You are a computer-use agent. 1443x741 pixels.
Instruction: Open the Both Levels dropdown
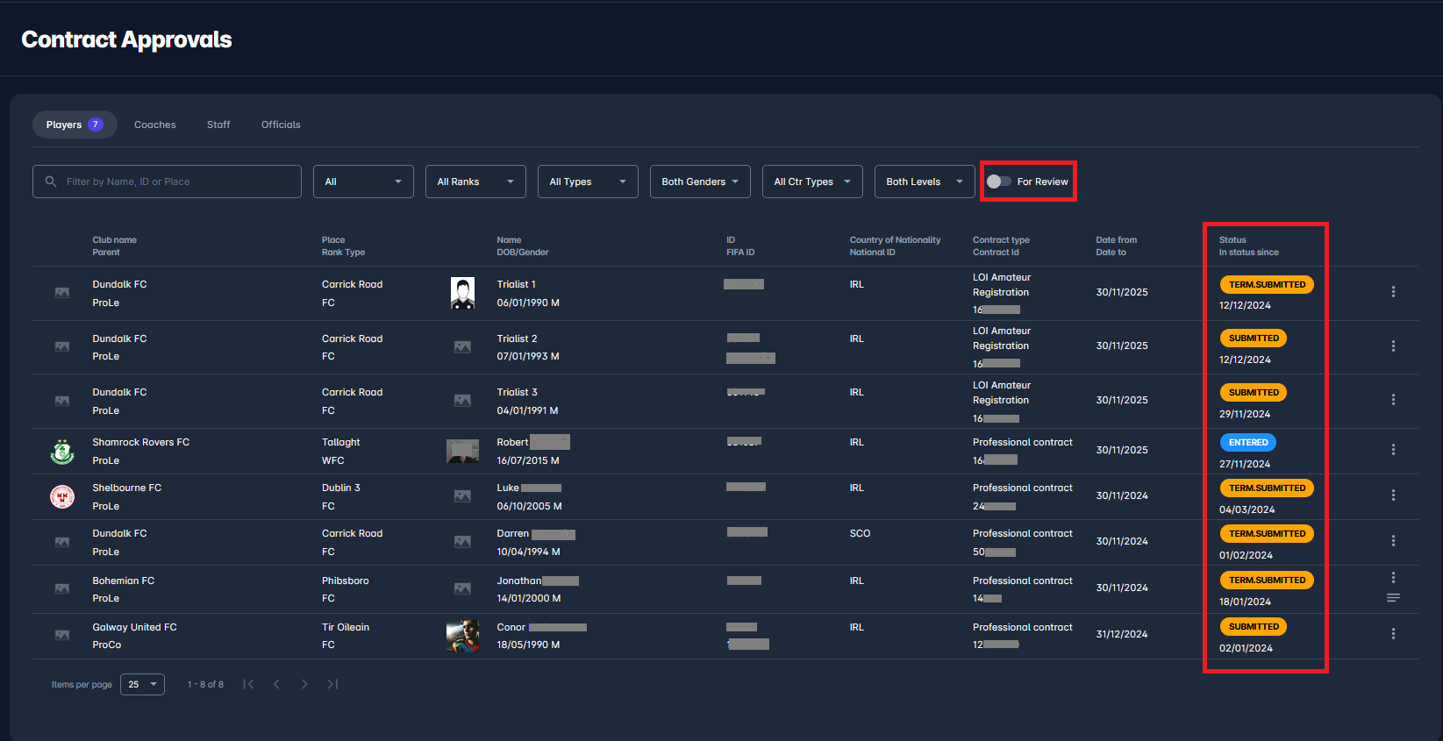(925, 182)
